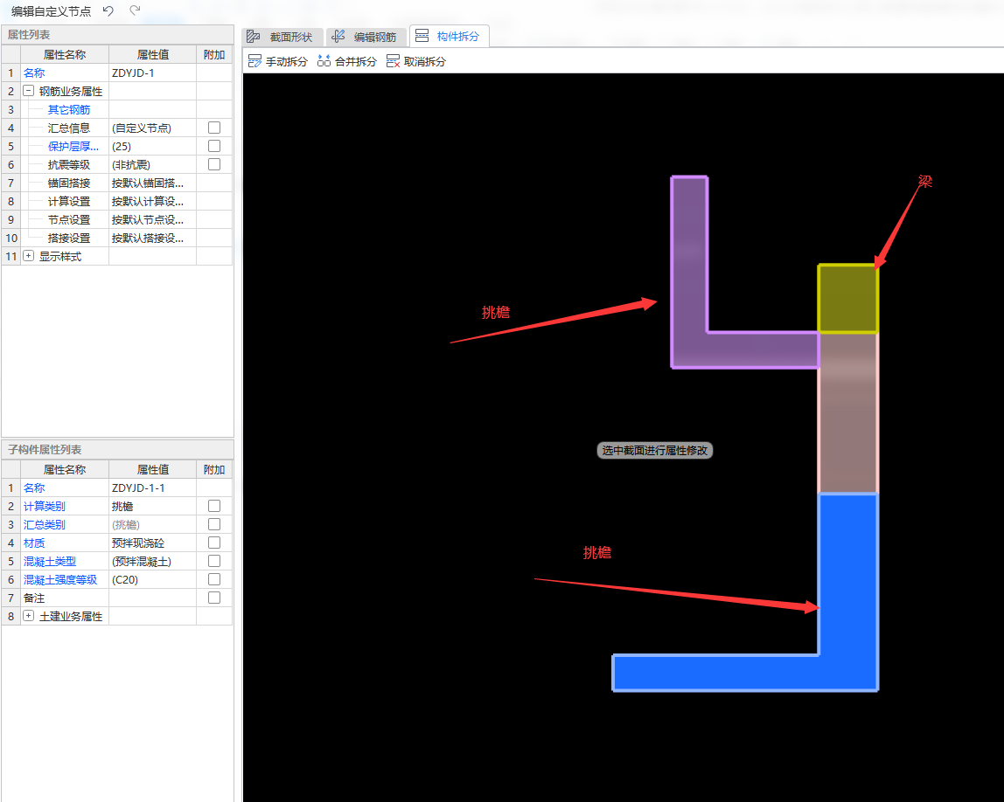This screenshot has width=1004, height=802.
Task: Click the 属性列表 panel header
Action: 118,35
